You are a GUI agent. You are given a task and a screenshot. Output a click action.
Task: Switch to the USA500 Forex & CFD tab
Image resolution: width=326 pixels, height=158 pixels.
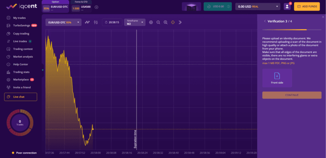[x=81, y=6]
